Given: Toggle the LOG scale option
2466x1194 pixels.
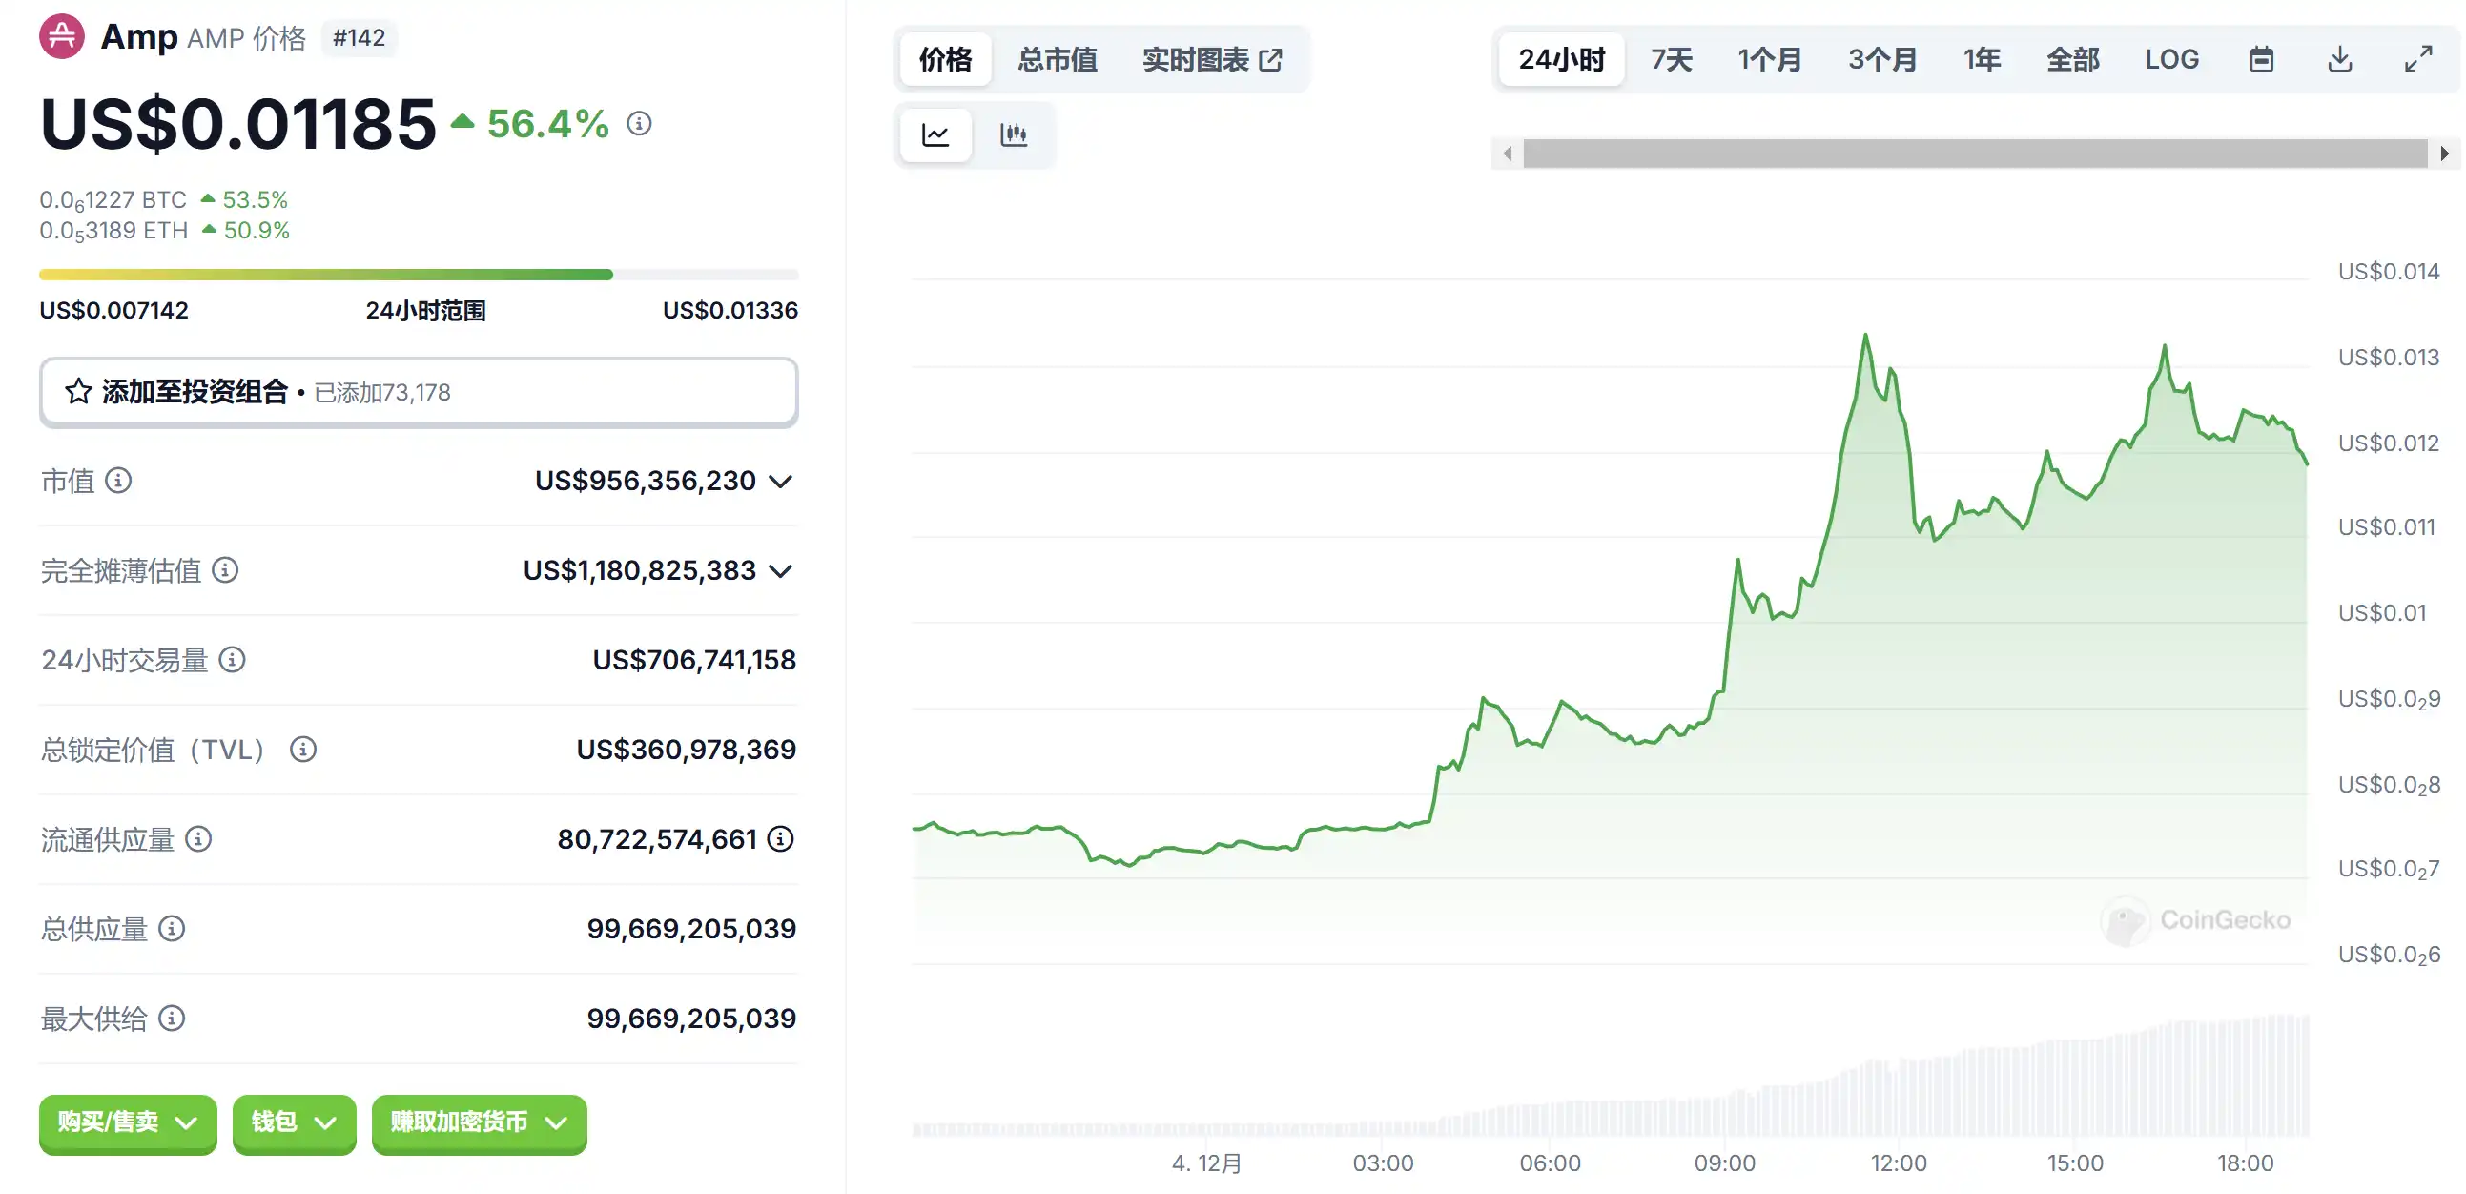Looking at the screenshot, I should (2170, 59).
